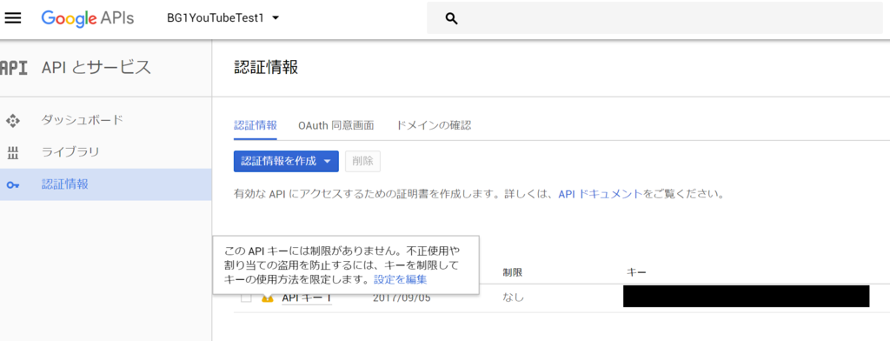Open the API キー 1 name link
The image size is (890, 341).
tap(307, 298)
